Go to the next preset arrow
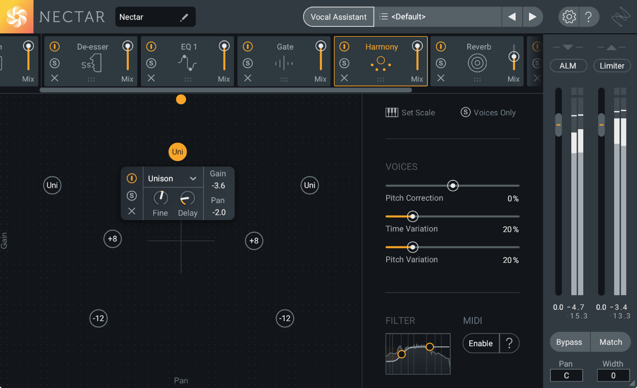 pyautogui.click(x=532, y=17)
